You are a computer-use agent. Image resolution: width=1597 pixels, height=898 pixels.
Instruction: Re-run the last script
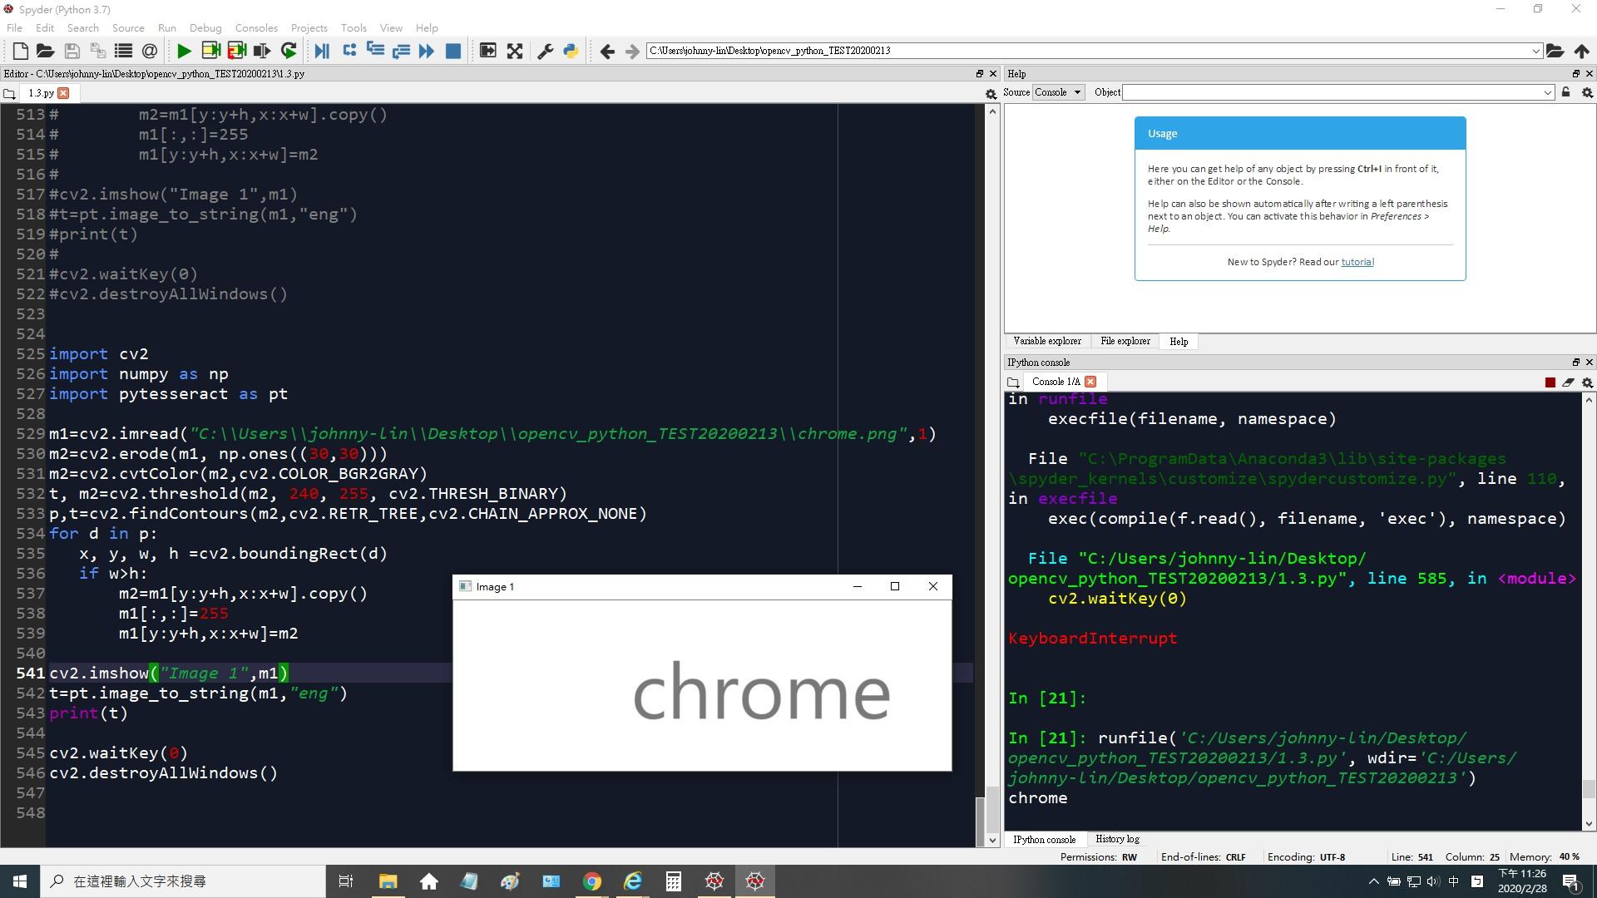pyautogui.click(x=289, y=51)
